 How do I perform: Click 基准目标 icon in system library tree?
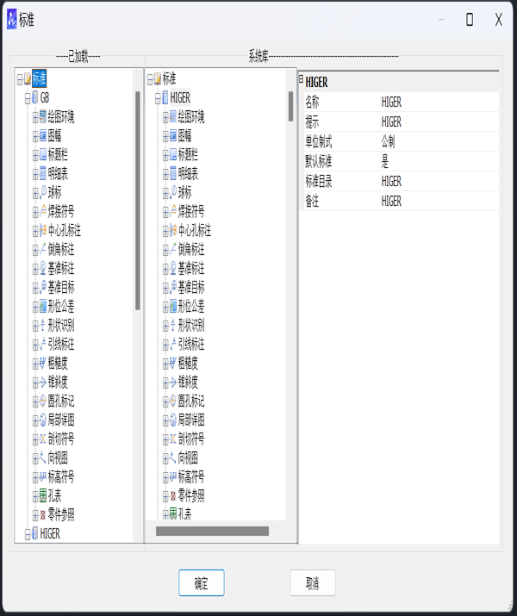173,287
